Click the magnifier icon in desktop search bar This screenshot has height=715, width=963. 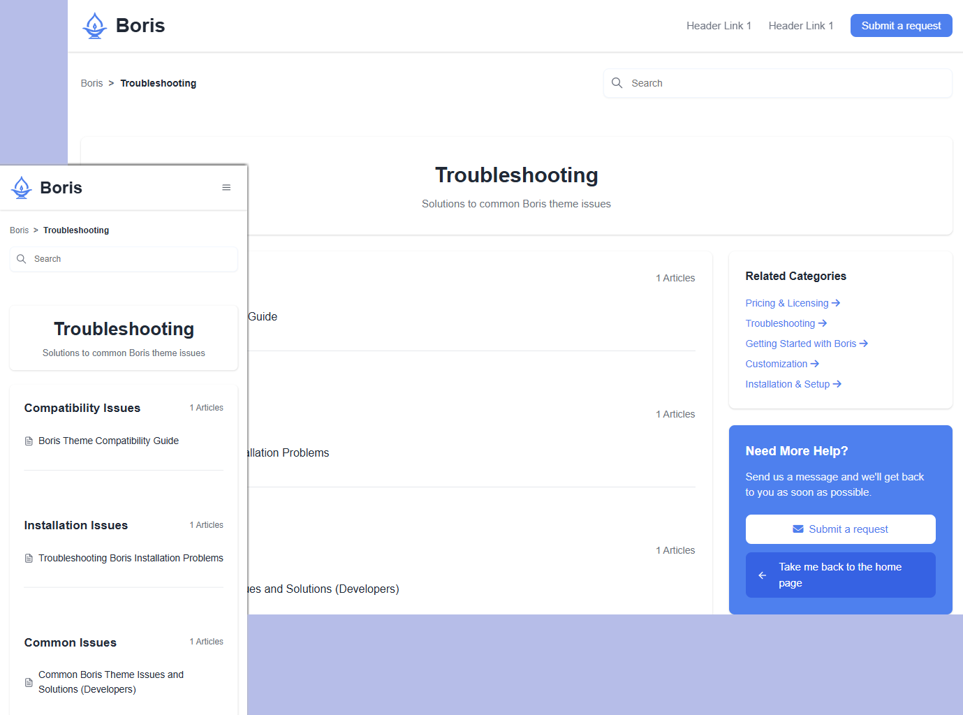[617, 83]
